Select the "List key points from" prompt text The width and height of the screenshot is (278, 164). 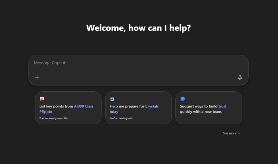tap(56, 106)
